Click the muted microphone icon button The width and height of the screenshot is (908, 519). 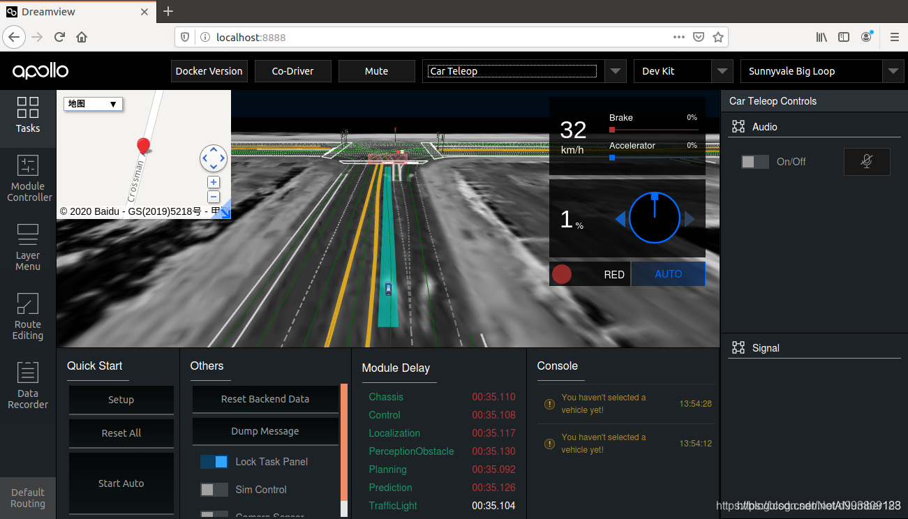click(867, 161)
